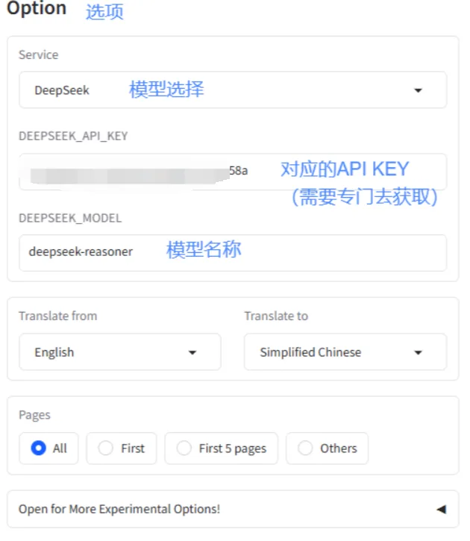
Task: Open the Translate to Simplified Chinese dropdown
Action: coord(345,352)
